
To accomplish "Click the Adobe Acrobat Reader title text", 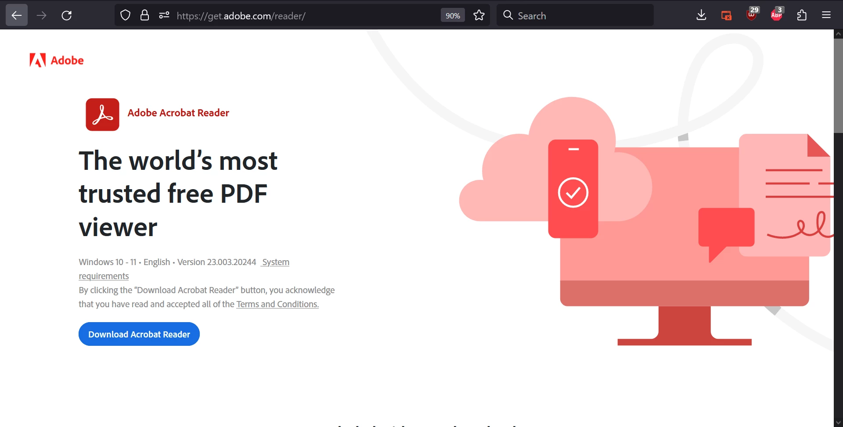I will 178,113.
